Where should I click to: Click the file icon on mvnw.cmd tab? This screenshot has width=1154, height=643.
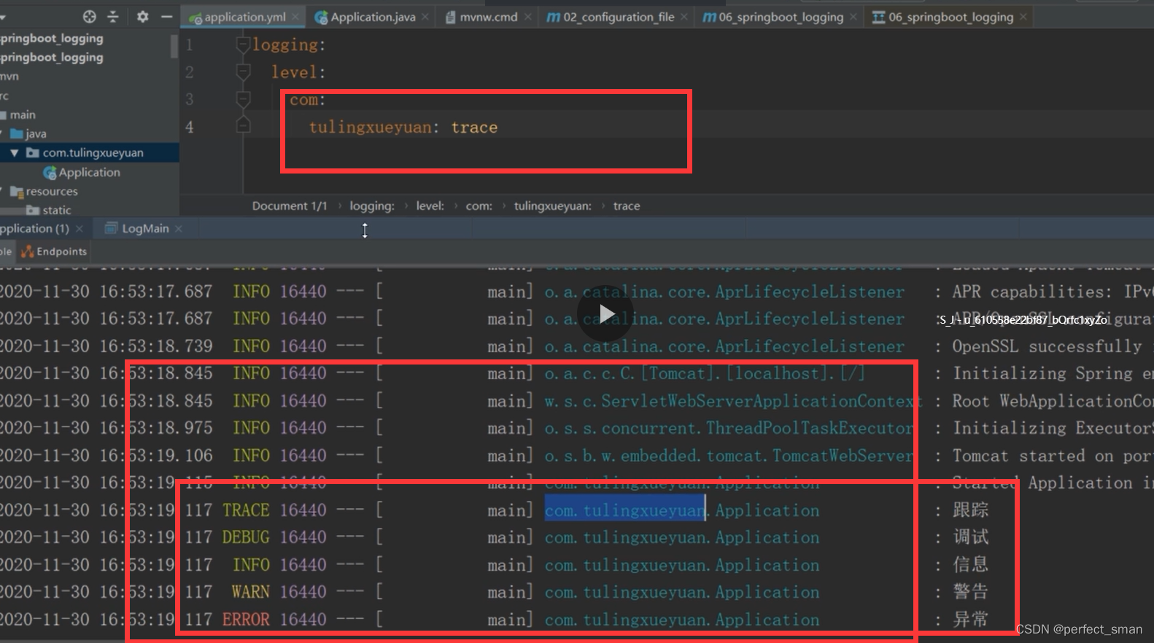click(451, 17)
